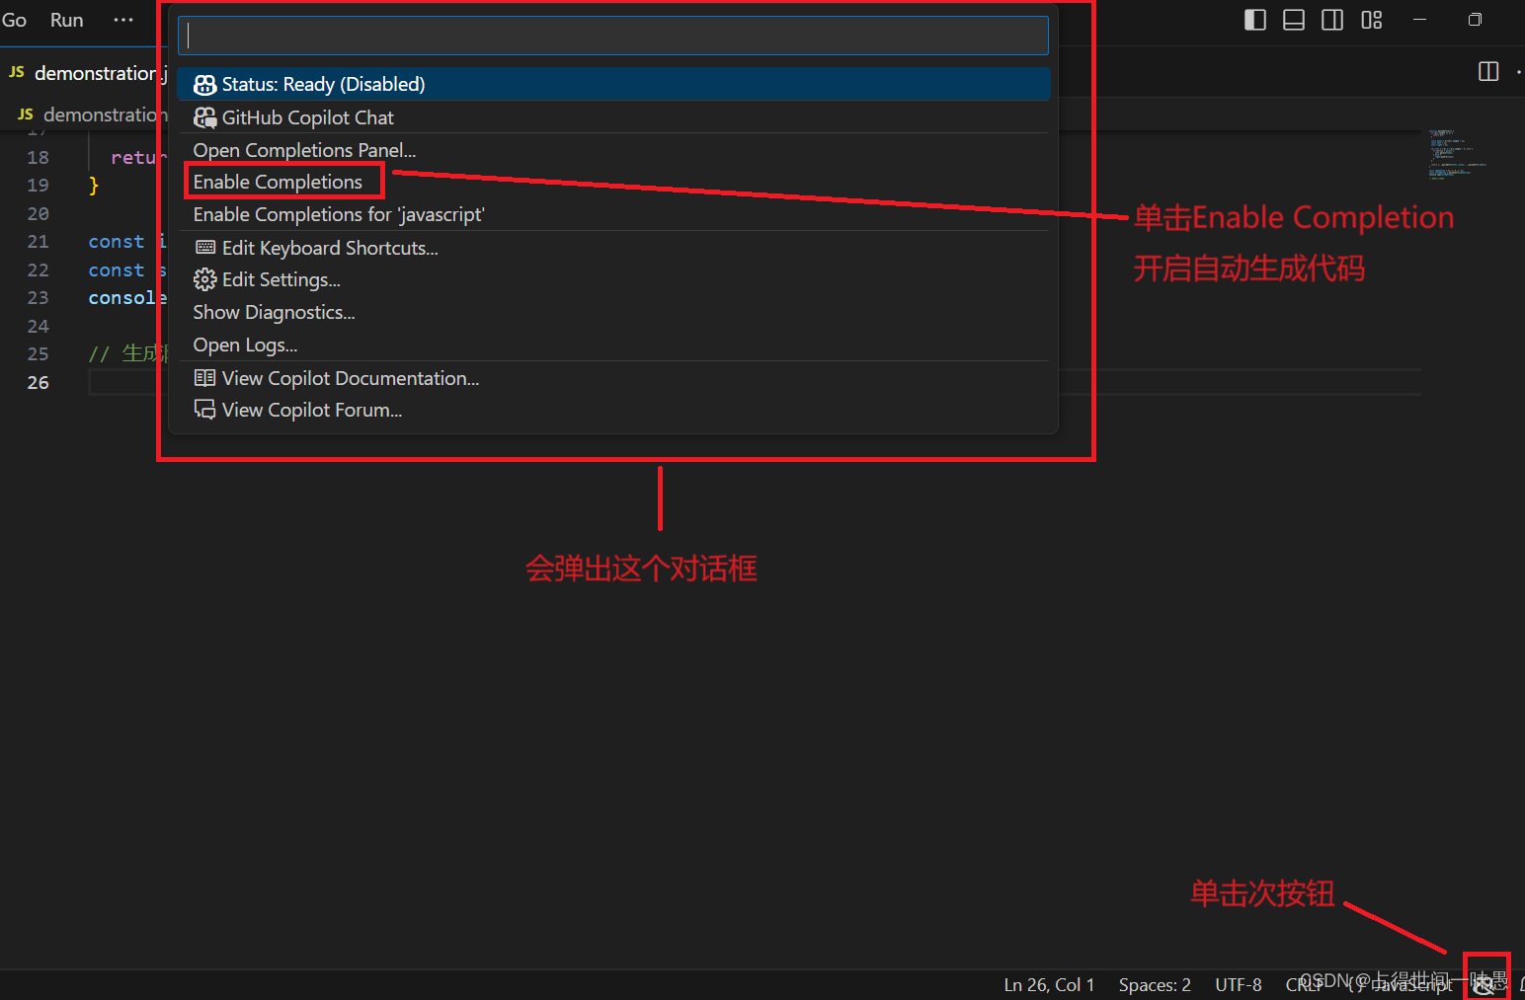Click the Copilot icon in the status bar

[1485, 984]
